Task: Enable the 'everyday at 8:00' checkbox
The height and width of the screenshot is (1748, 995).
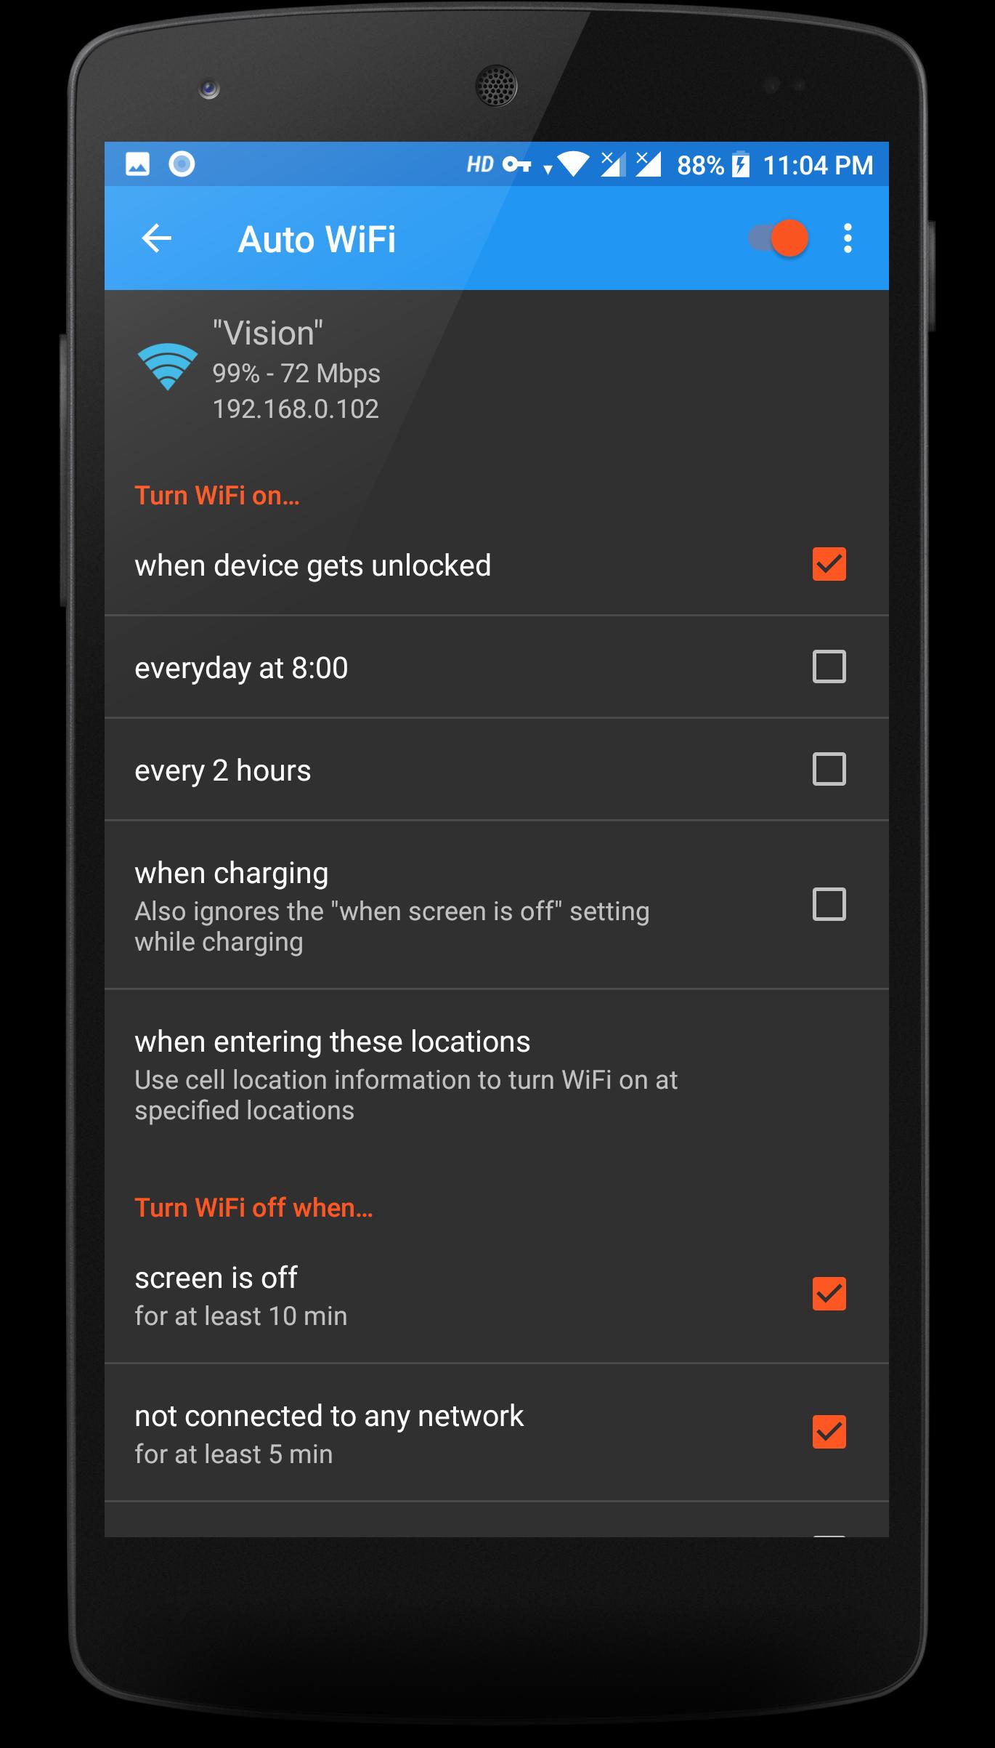Action: [829, 666]
